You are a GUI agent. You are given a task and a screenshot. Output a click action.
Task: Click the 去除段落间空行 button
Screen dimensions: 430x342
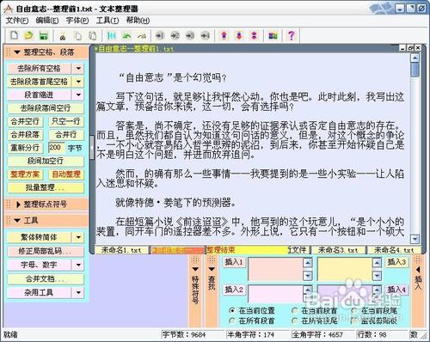(46, 108)
